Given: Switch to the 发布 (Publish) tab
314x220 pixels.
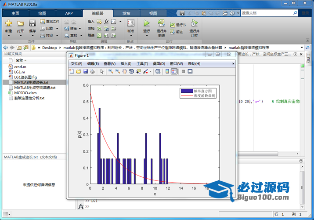Looking at the screenshot, I should 126,13.
